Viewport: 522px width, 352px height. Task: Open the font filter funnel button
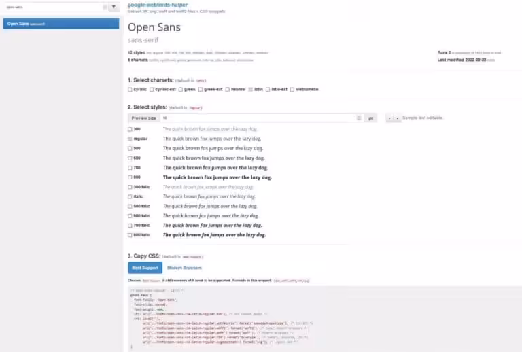[x=114, y=7]
